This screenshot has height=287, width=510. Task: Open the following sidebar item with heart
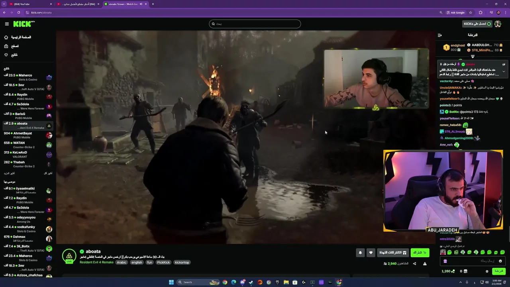pos(11,55)
